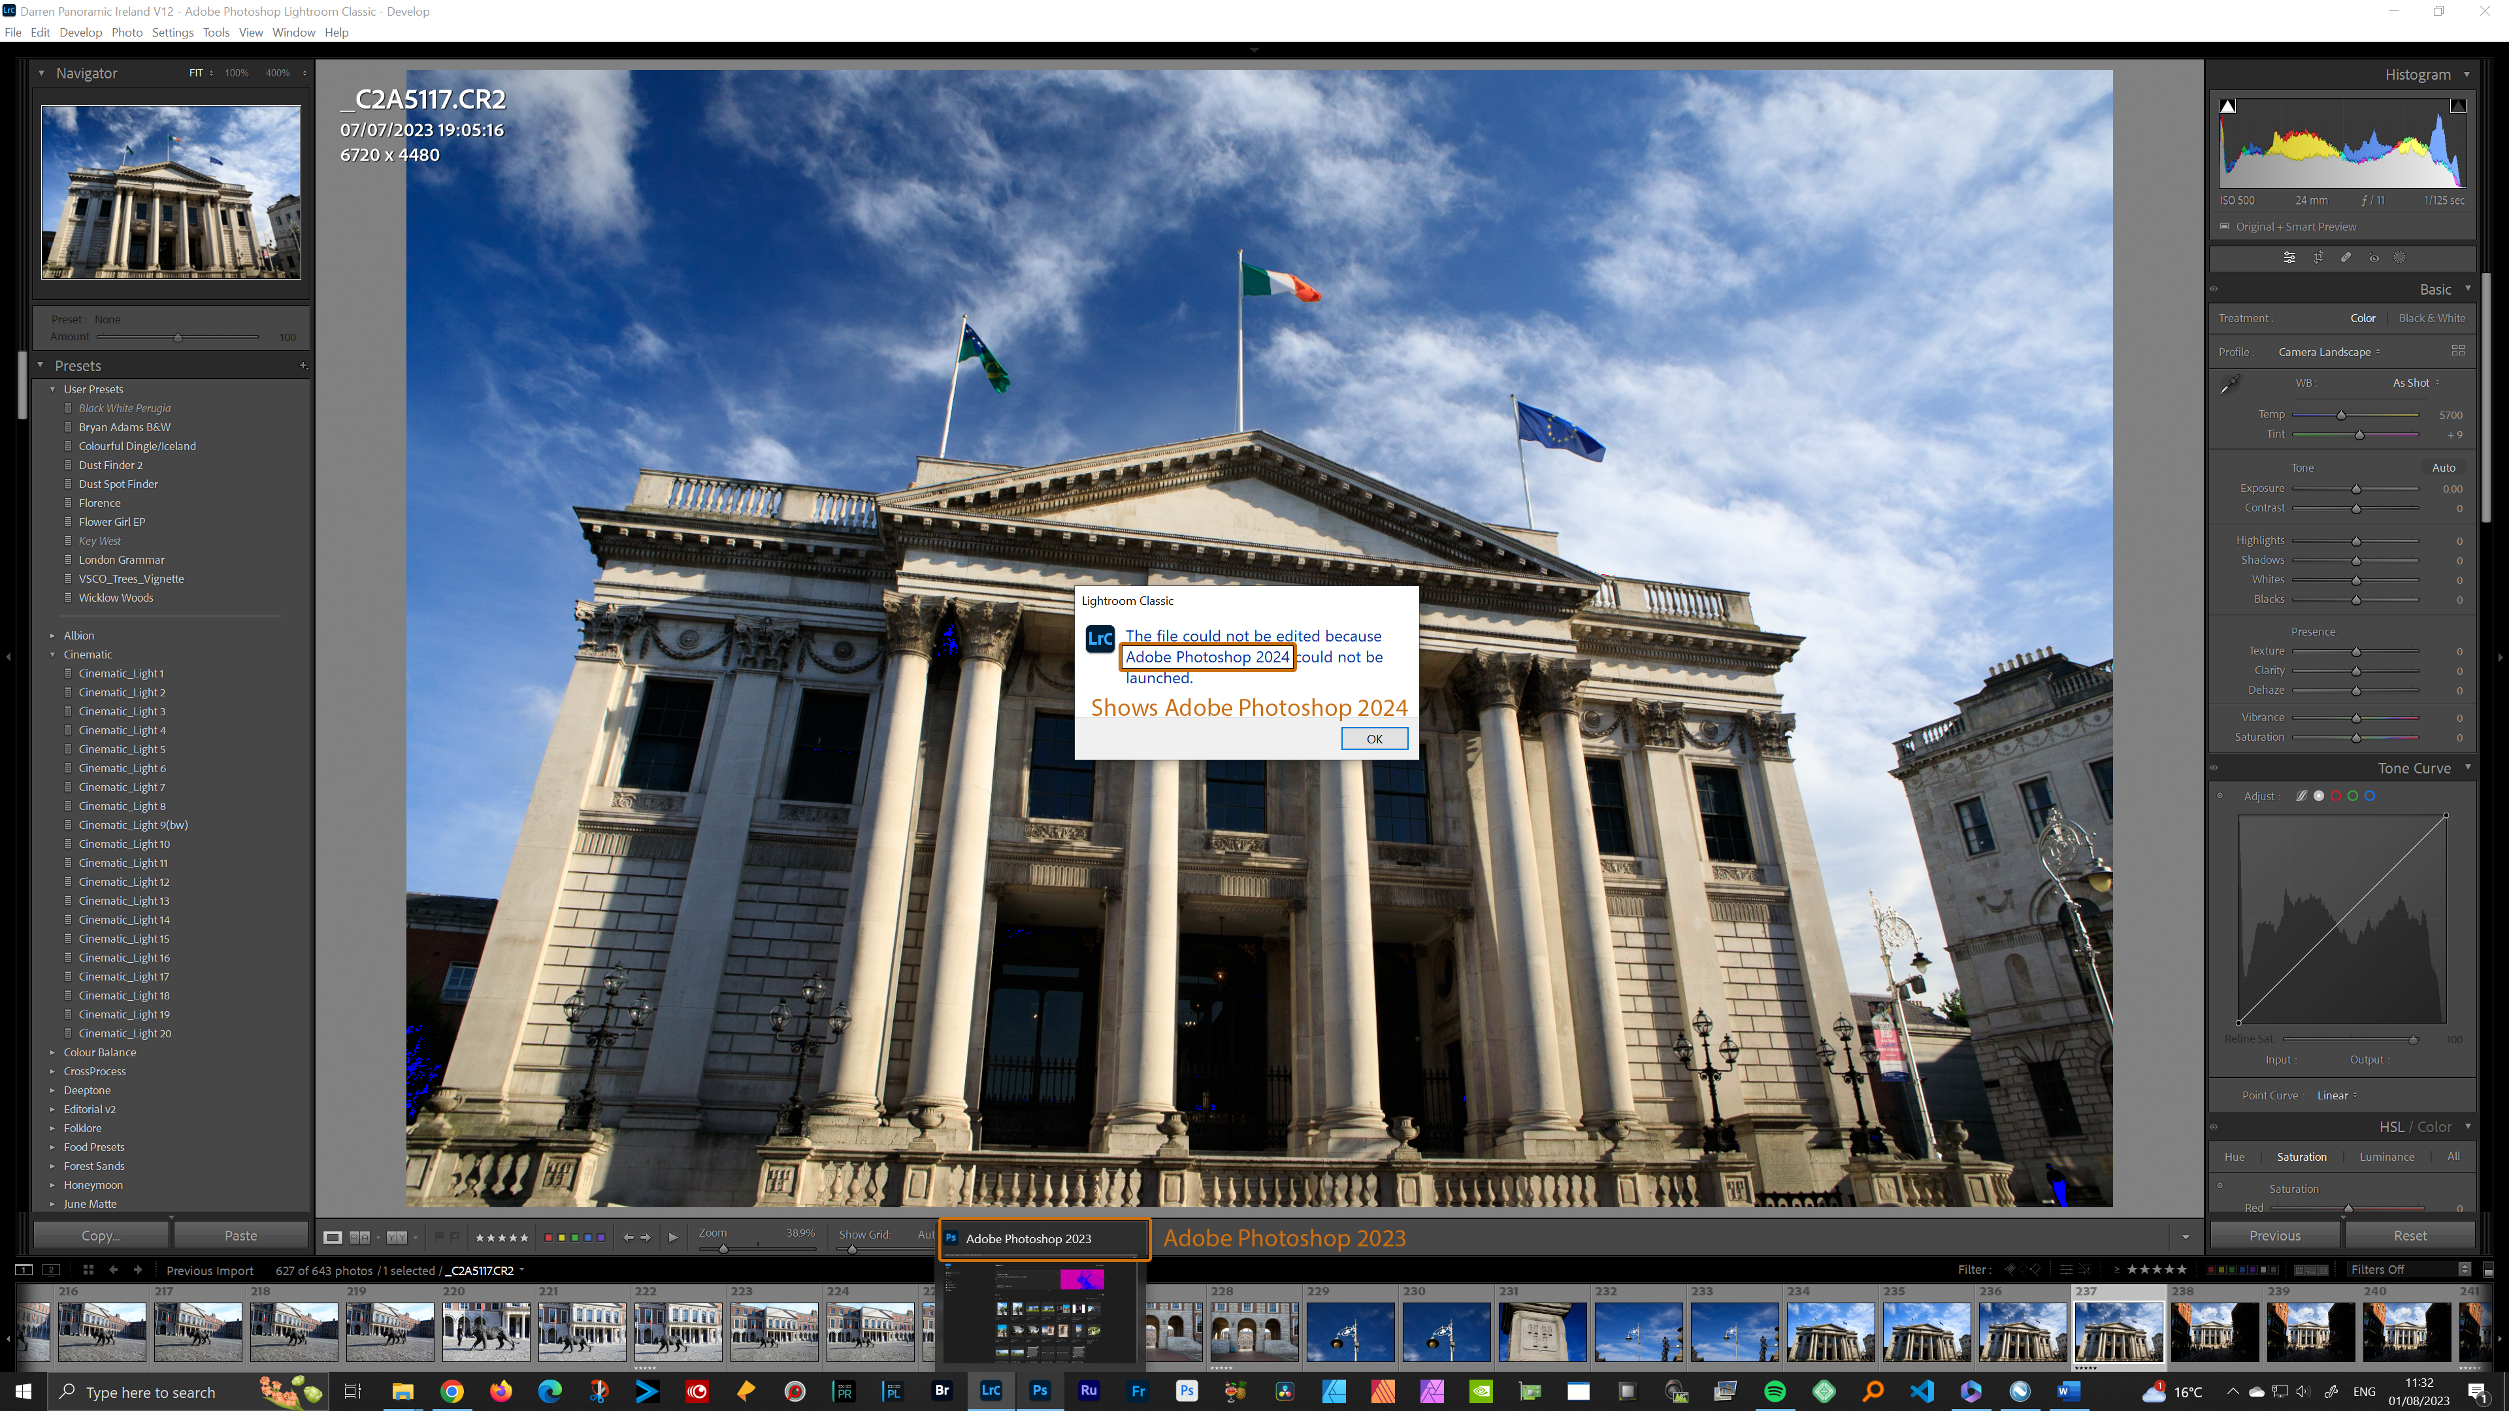Select the green channel tone curve
This screenshot has width=2509, height=1411.
coord(2353,796)
